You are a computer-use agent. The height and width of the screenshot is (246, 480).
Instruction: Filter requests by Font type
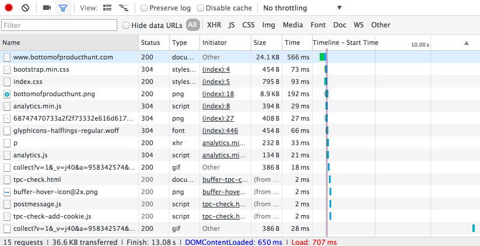pos(318,25)
